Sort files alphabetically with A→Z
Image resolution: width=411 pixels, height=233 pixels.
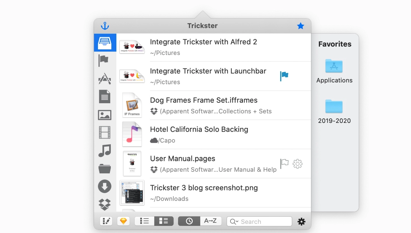point(210,221)
